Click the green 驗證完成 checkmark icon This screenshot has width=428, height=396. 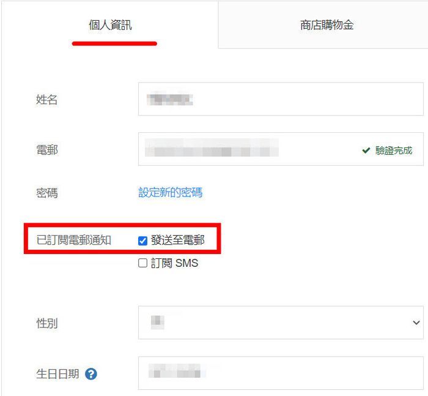pyautogui.click(x=366, y=151)
